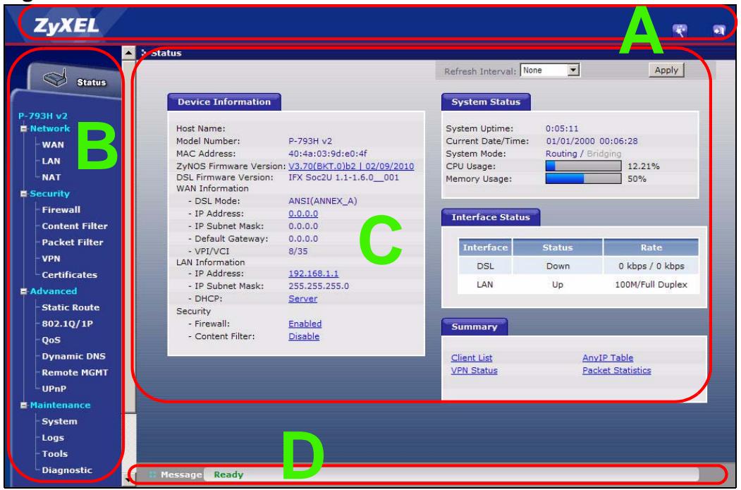
Task: Click the ZyXEL logo
Action: tap(66, 25)
